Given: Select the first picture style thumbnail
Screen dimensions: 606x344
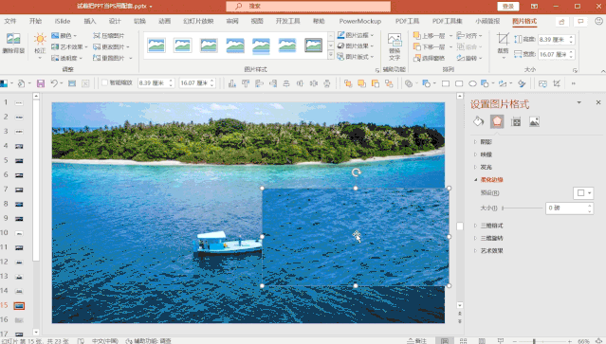Looking at the screenshot, I should (156, 45).
